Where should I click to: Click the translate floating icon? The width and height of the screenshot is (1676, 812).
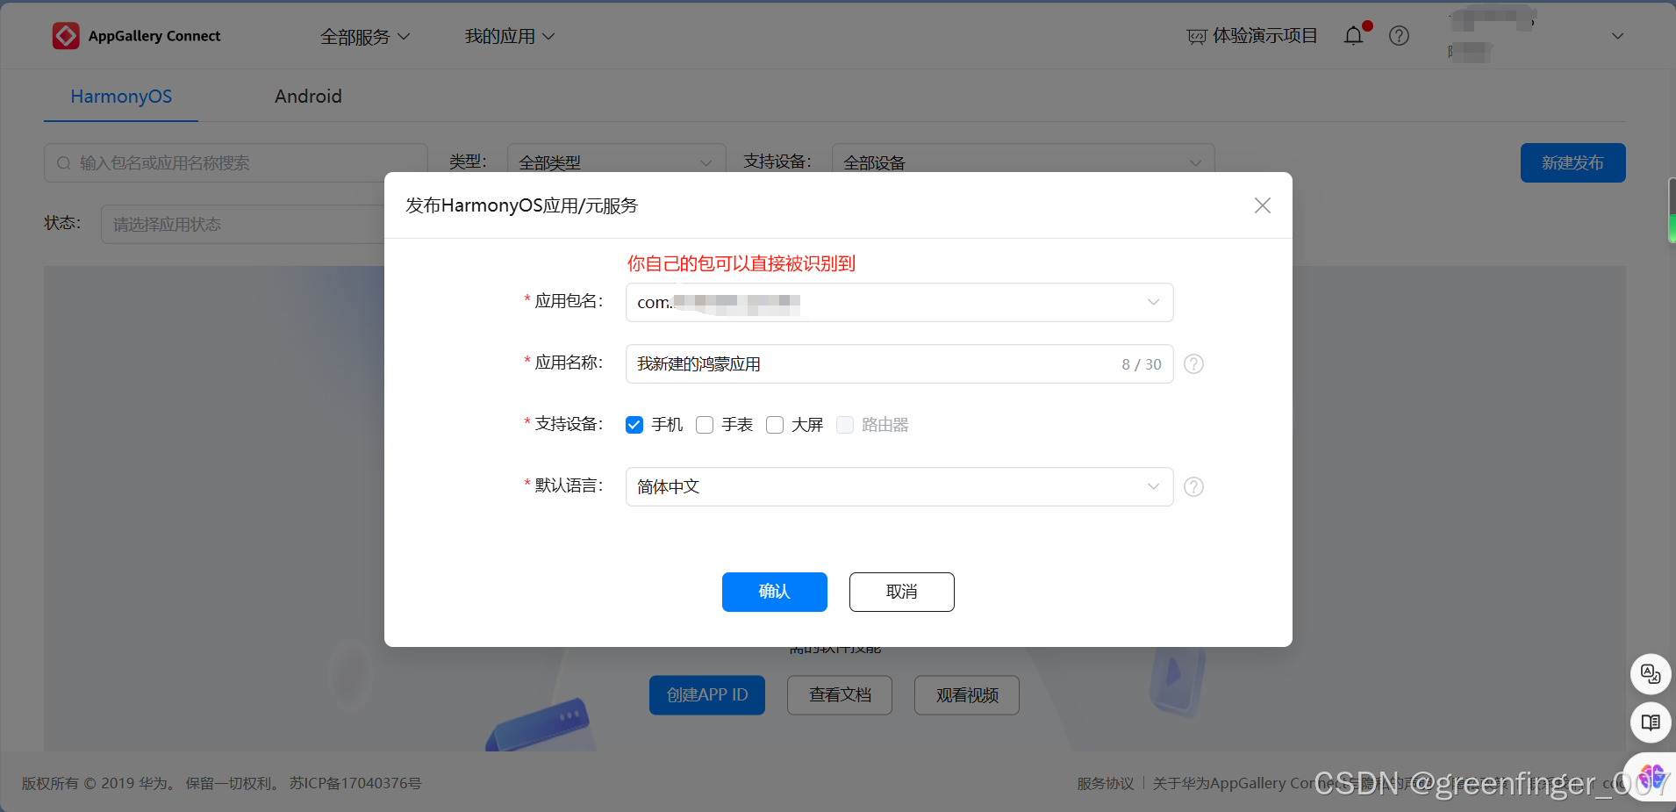click(1650, 674)
